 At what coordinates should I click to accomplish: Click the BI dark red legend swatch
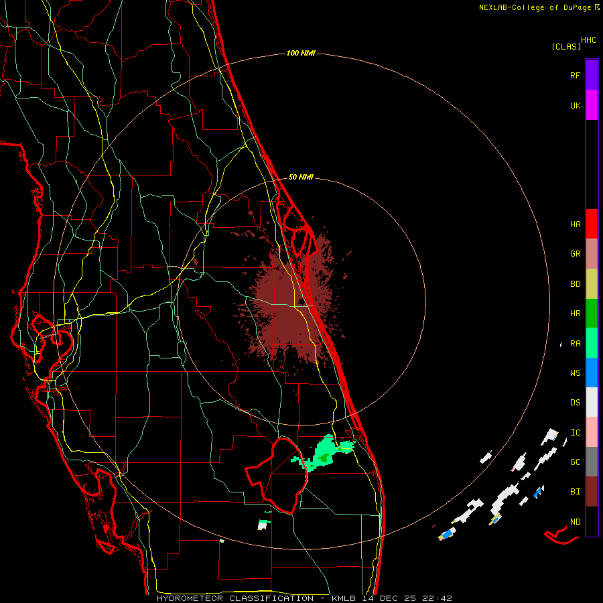(x=592, y=492)
